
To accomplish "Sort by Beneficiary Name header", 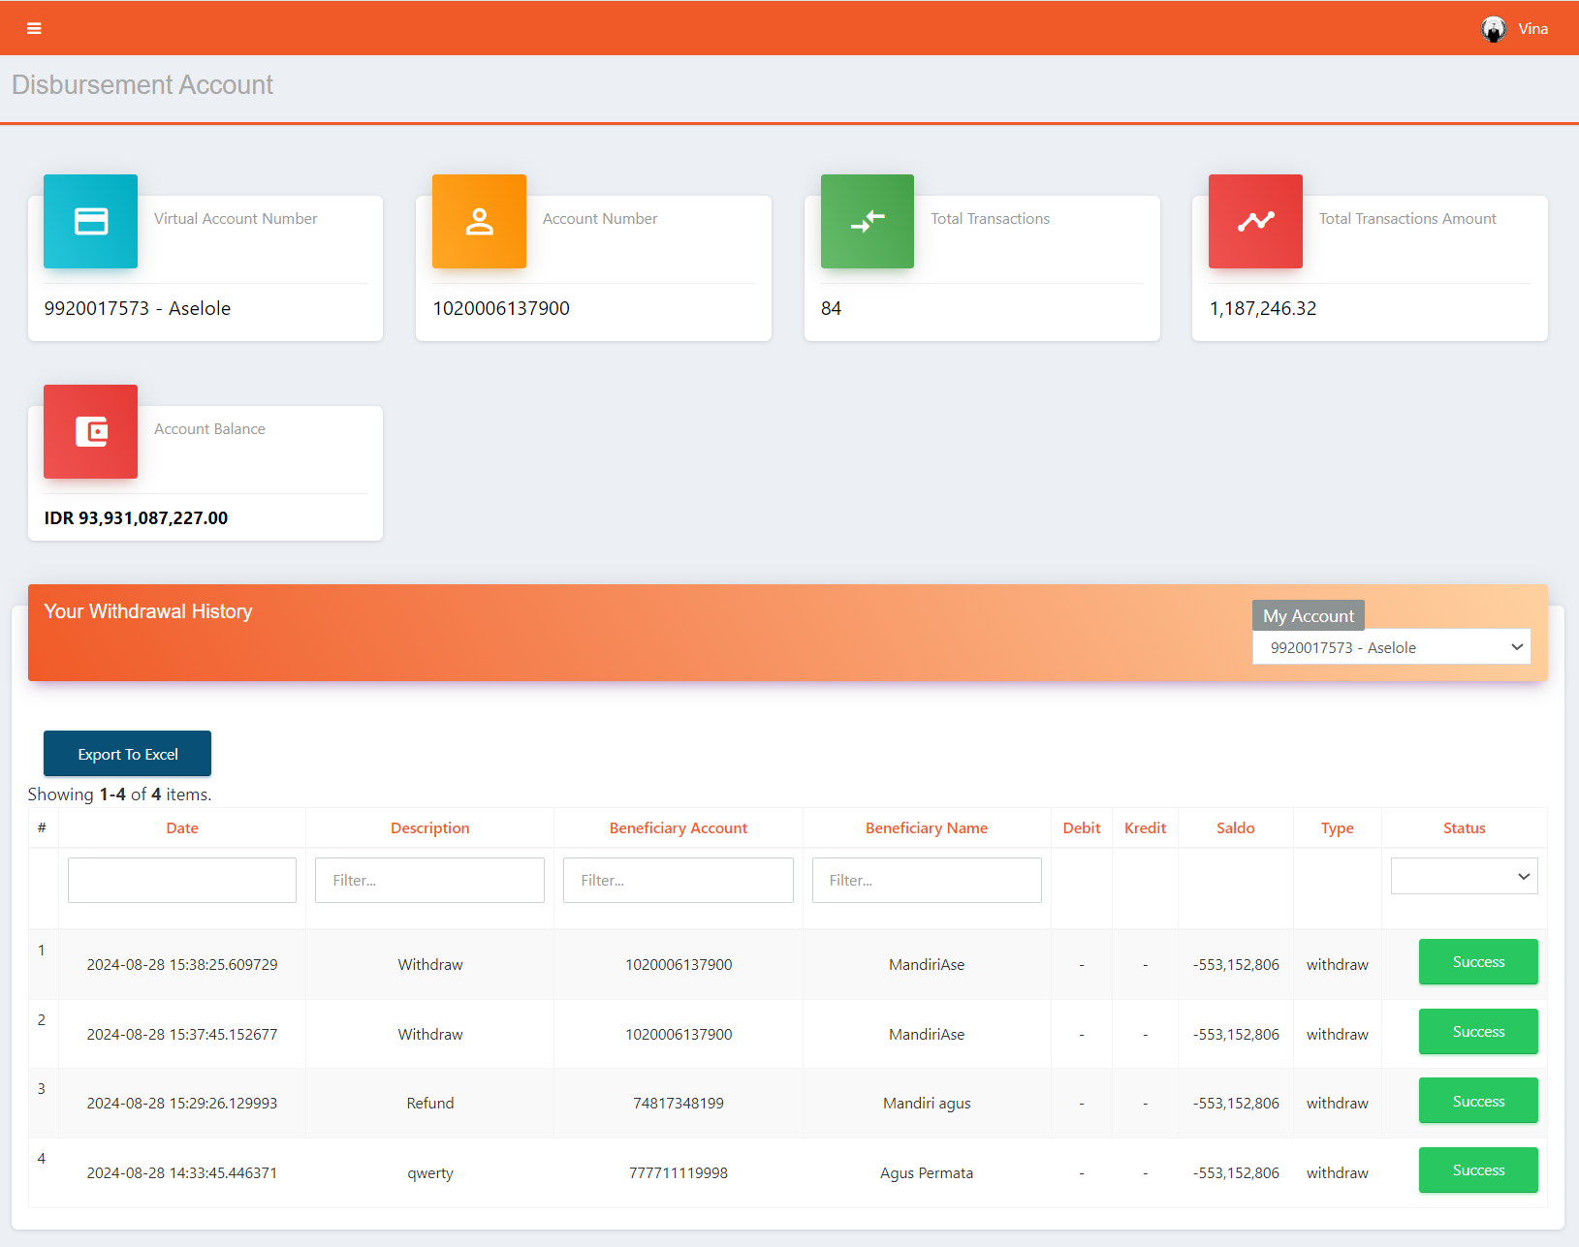I will [x=926, y=828].
